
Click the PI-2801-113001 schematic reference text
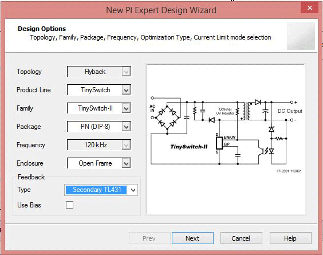[289, 171]
